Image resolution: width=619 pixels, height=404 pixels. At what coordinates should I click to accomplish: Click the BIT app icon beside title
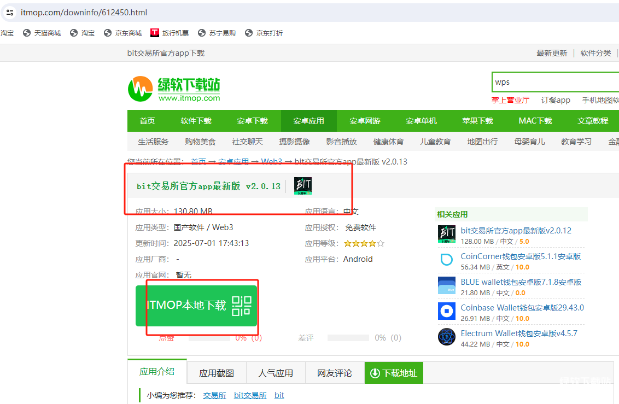pyautogui.click(x=302, y=186)
